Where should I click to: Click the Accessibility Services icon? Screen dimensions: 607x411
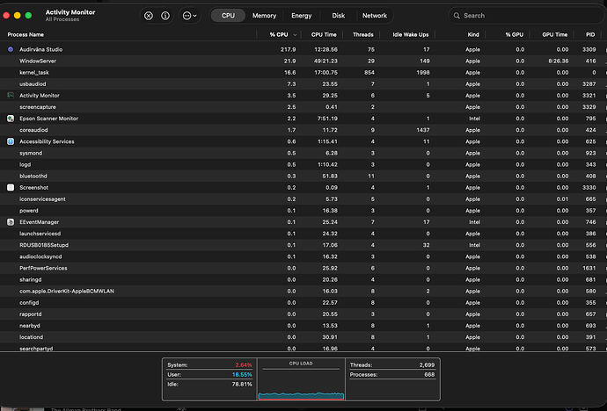11,141
